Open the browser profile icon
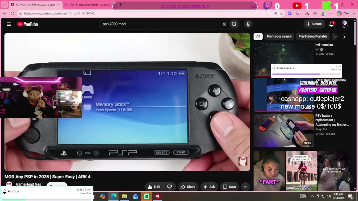The image size is (358, 201). (323, 13)
